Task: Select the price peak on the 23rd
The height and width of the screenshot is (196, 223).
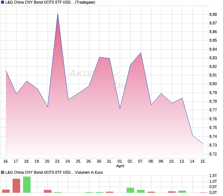Action: click(x=58, y=14)
